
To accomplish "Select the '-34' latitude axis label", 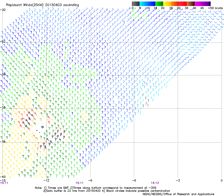I will click(3, 74).
